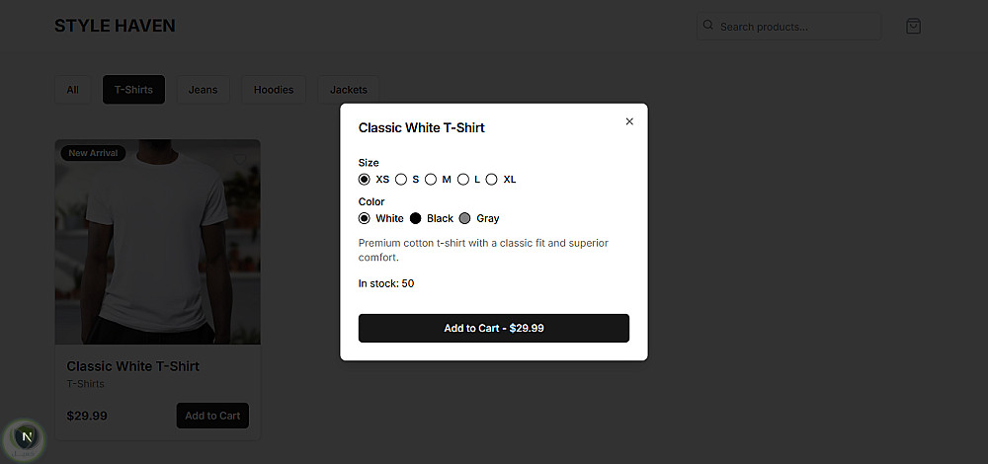Show the Hoodies category
Viewport: 988px width, 464px height.
(274, 90)
